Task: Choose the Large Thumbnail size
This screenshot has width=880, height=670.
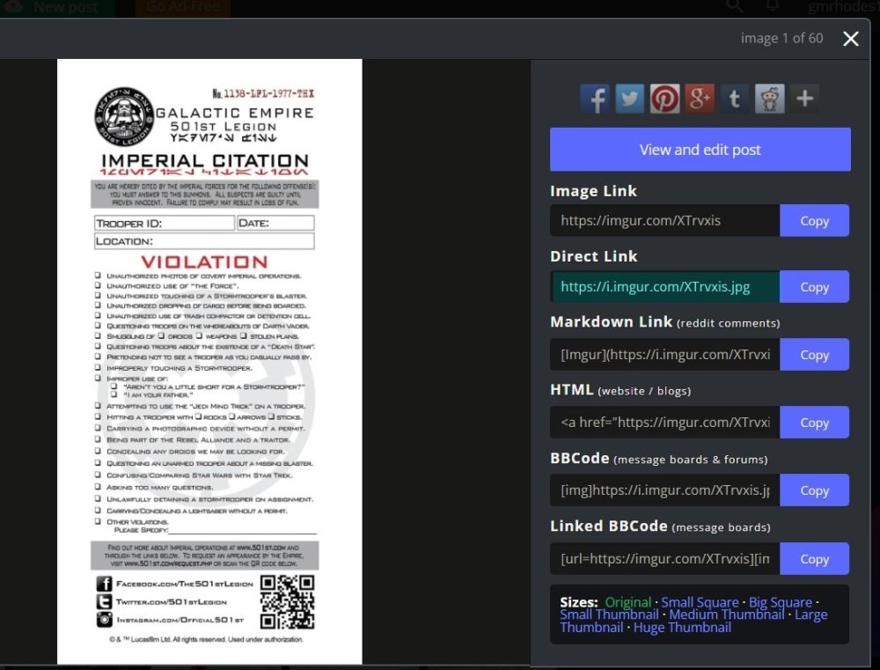Action: point(810,615)
